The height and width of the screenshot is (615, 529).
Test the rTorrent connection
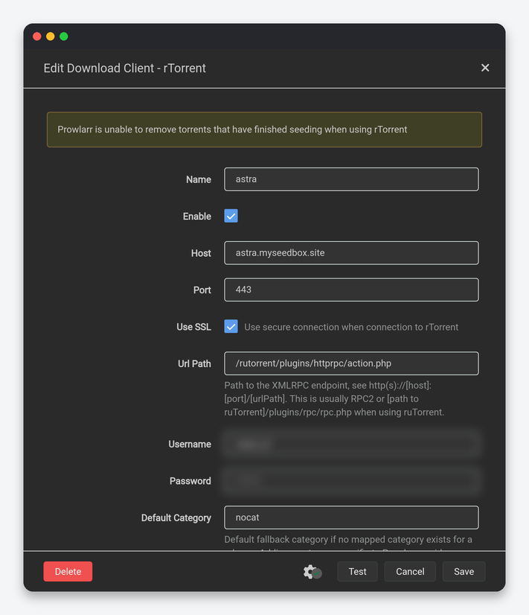click(x=357, y=572)
